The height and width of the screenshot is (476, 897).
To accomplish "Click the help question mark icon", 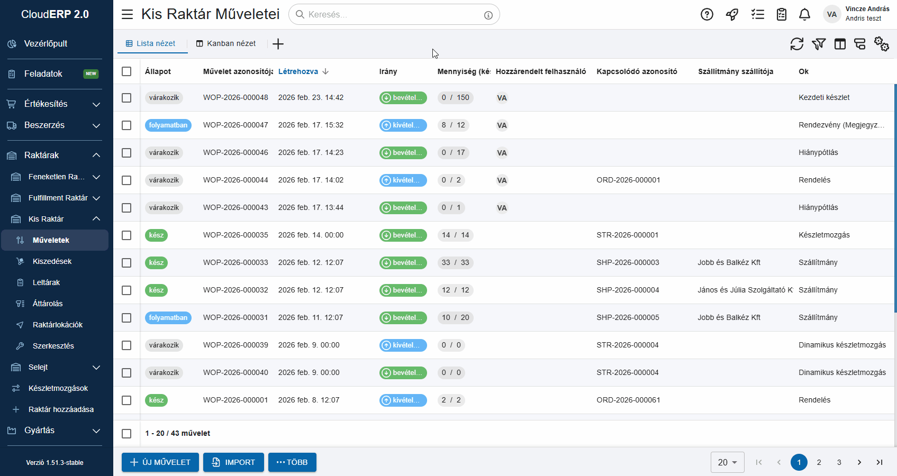I will point(706,14).
